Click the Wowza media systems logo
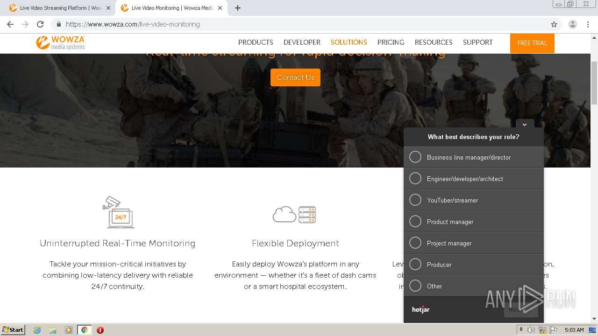Screen dimensions: 598x336 pos(61,42)
